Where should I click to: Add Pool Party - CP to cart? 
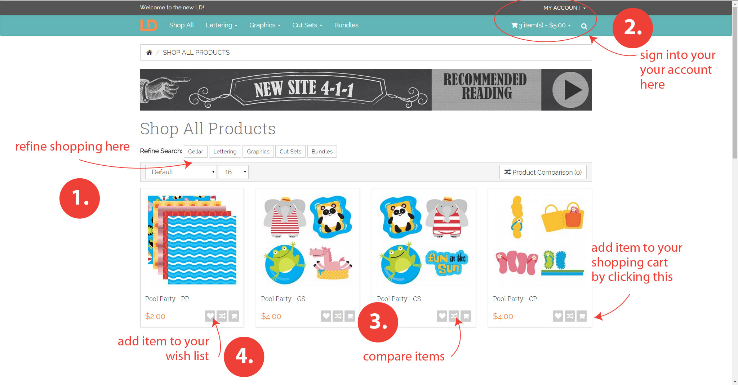[x=582, y=316]
